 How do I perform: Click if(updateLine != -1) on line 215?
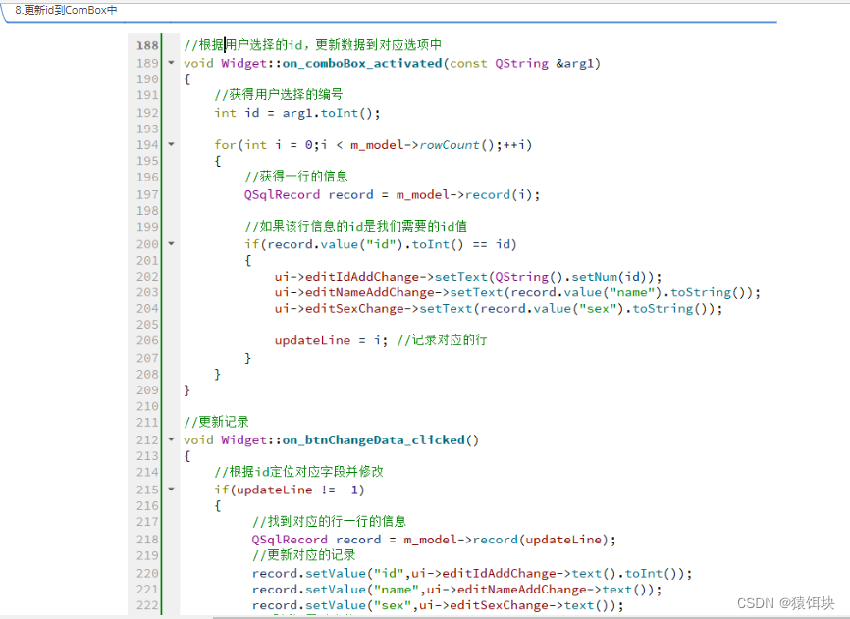click(290, 490)
